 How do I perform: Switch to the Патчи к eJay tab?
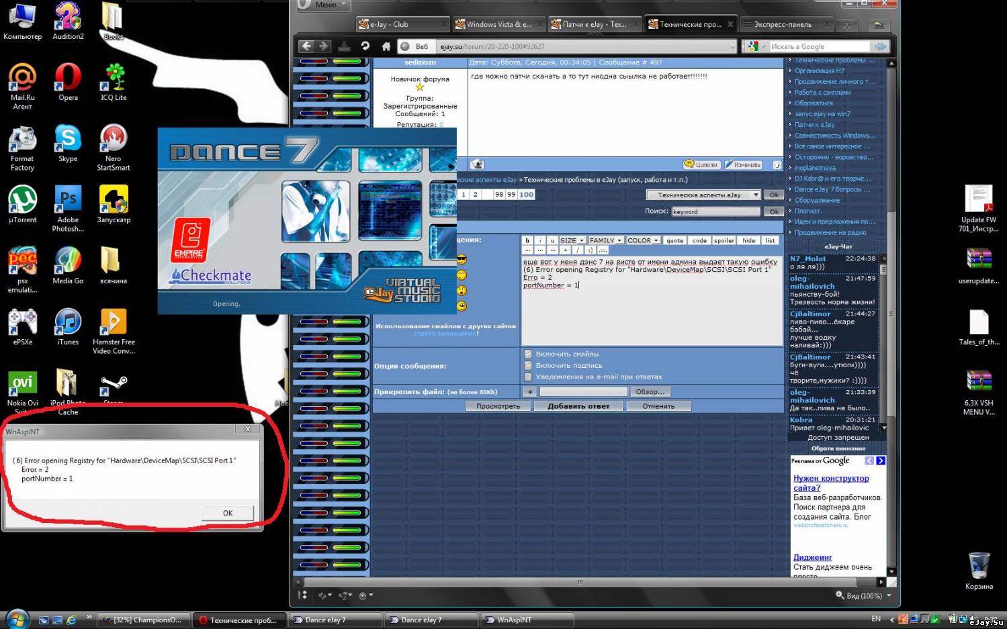click(x=594, y=25)
